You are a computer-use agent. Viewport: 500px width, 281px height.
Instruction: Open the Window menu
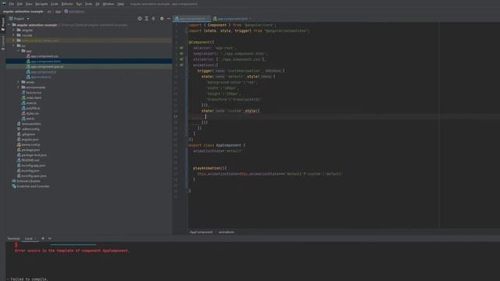tap(109, 4)
